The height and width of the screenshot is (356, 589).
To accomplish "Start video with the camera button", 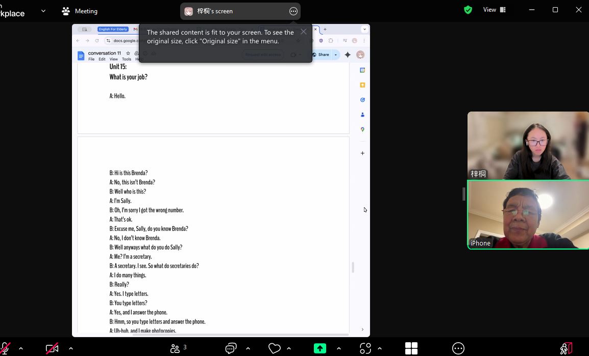I will pos(52,348).
